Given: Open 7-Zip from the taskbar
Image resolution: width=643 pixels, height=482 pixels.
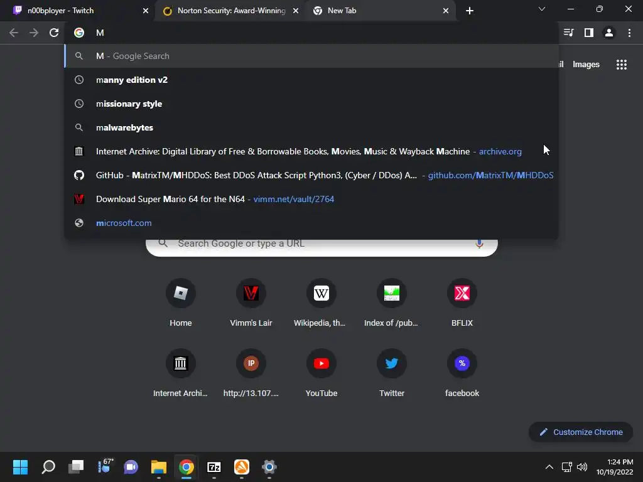Looking at the screenshot, I should click(214, 467).
